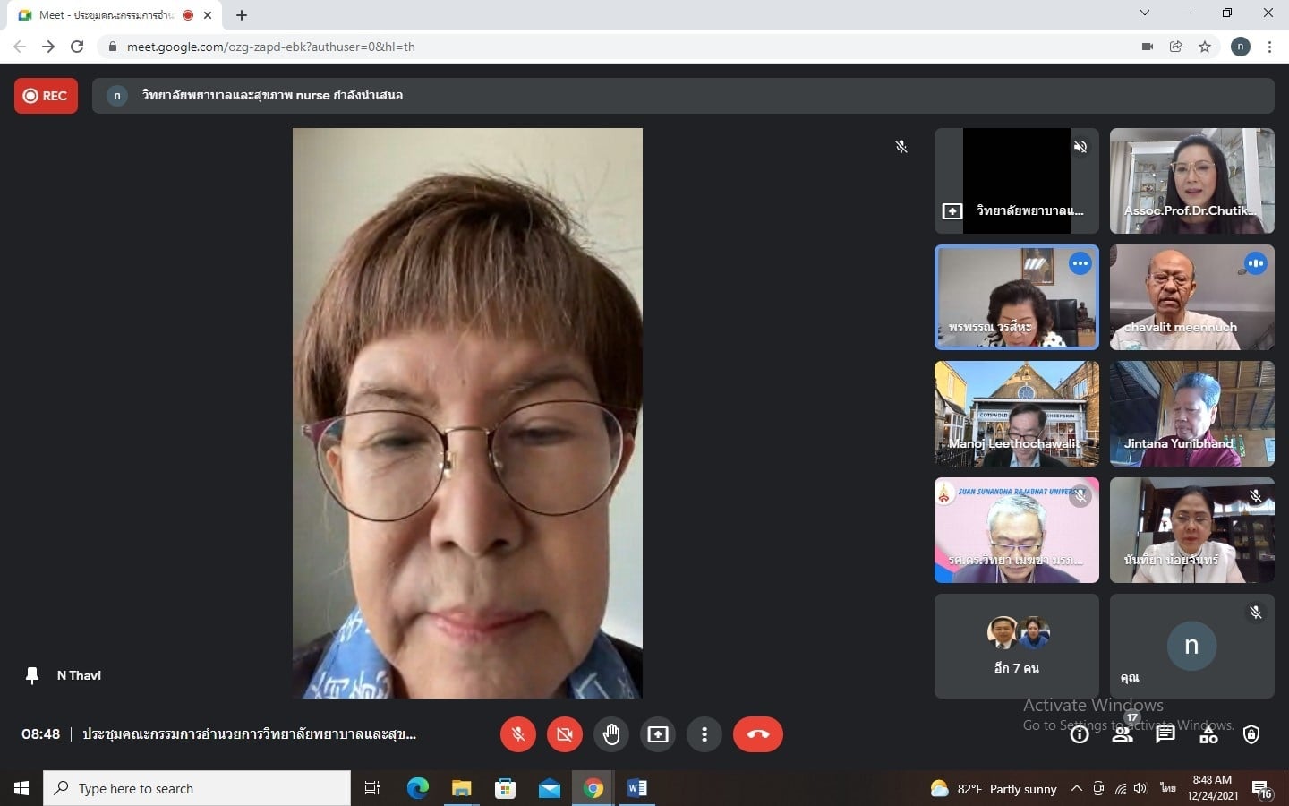1289x806 pixels.
Task: Click the red REC recording indicator
Action: coord(46,96)
